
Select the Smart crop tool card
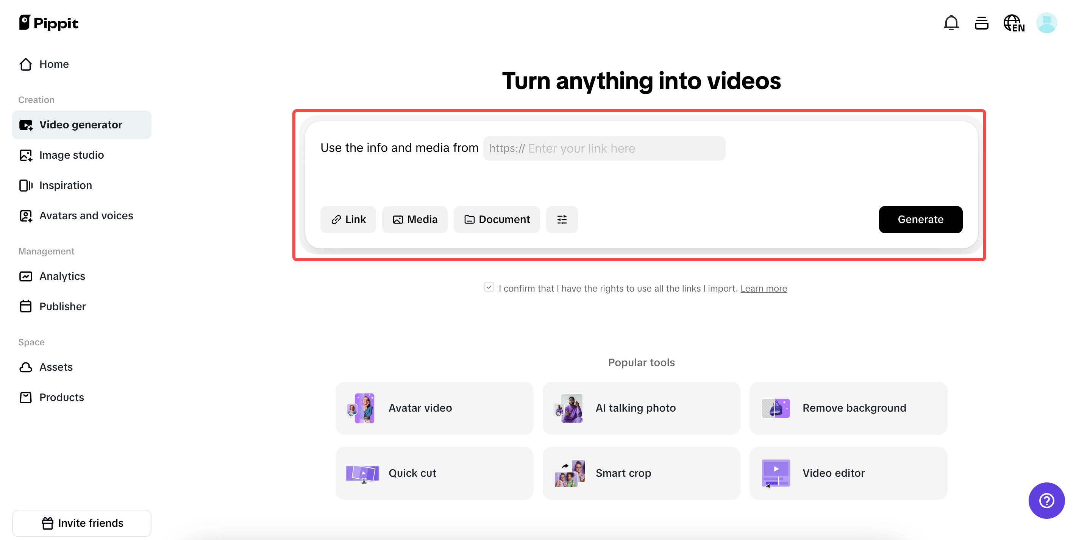click(x=640, y=473)
